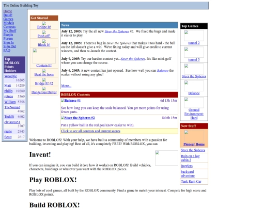Open the Contain It! thumbnail image
The width and height of the screenshot is (279, 209).
pyautogui.click(x=44, y=56)
